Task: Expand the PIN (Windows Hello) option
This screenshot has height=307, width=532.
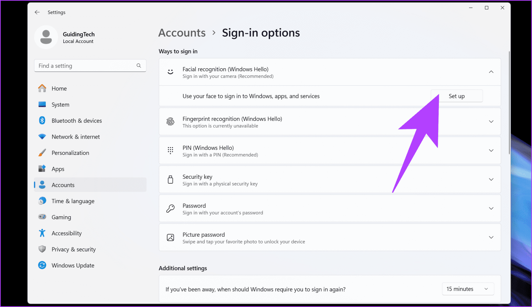Action: [x=491, y=150]
